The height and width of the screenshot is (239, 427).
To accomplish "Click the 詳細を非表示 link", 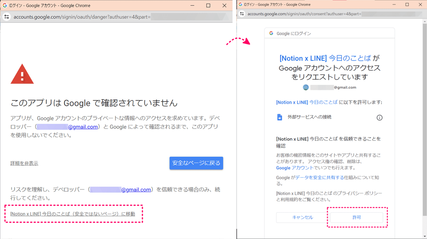I will (24, 163).
